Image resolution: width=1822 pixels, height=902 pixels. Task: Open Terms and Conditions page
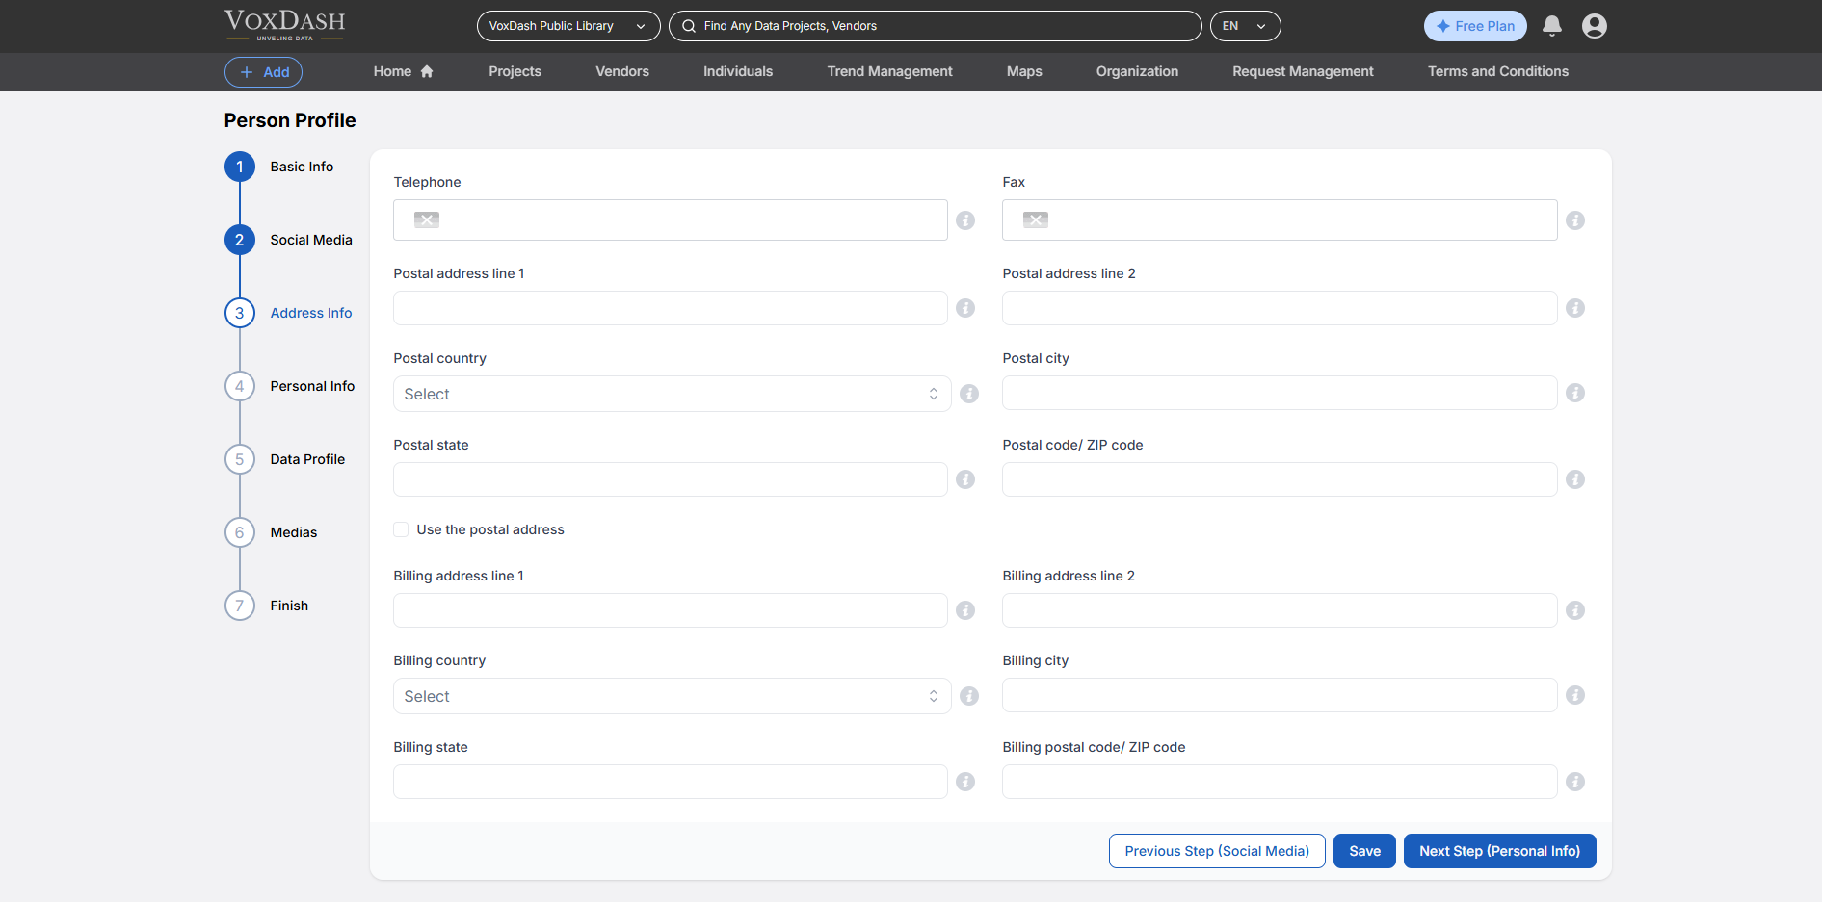(x=1498, y=71)
